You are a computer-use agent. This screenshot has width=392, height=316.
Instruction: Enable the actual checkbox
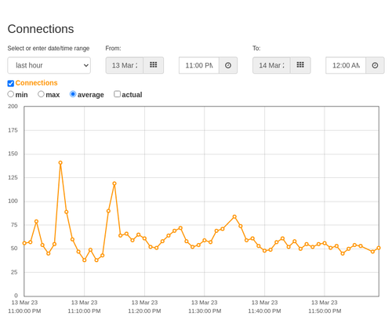pyautogui.click(x=118, y=94)
